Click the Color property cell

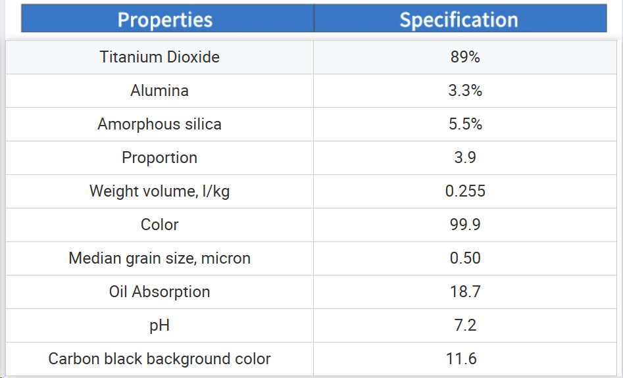tap(159, 225)
